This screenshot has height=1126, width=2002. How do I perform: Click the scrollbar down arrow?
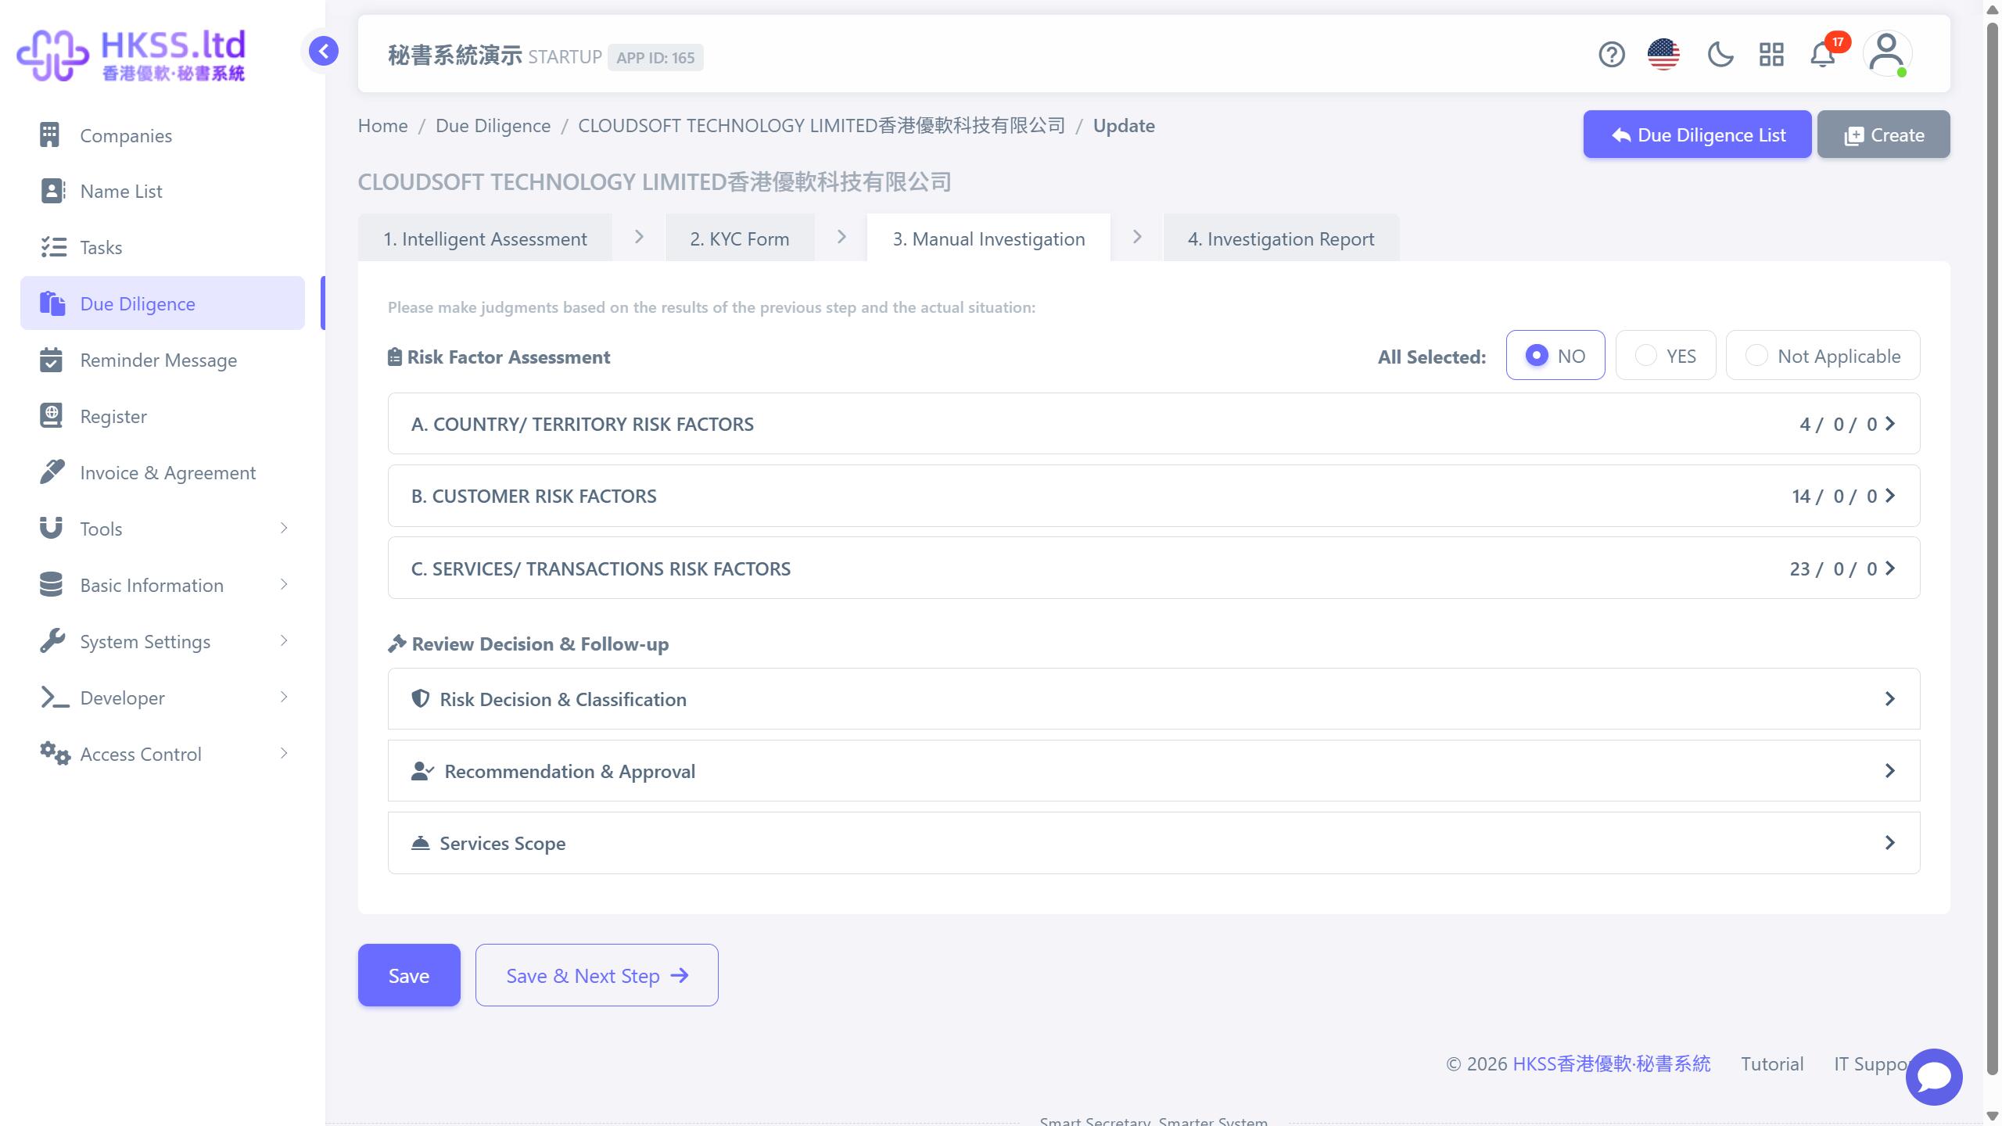point(1992,1116)
